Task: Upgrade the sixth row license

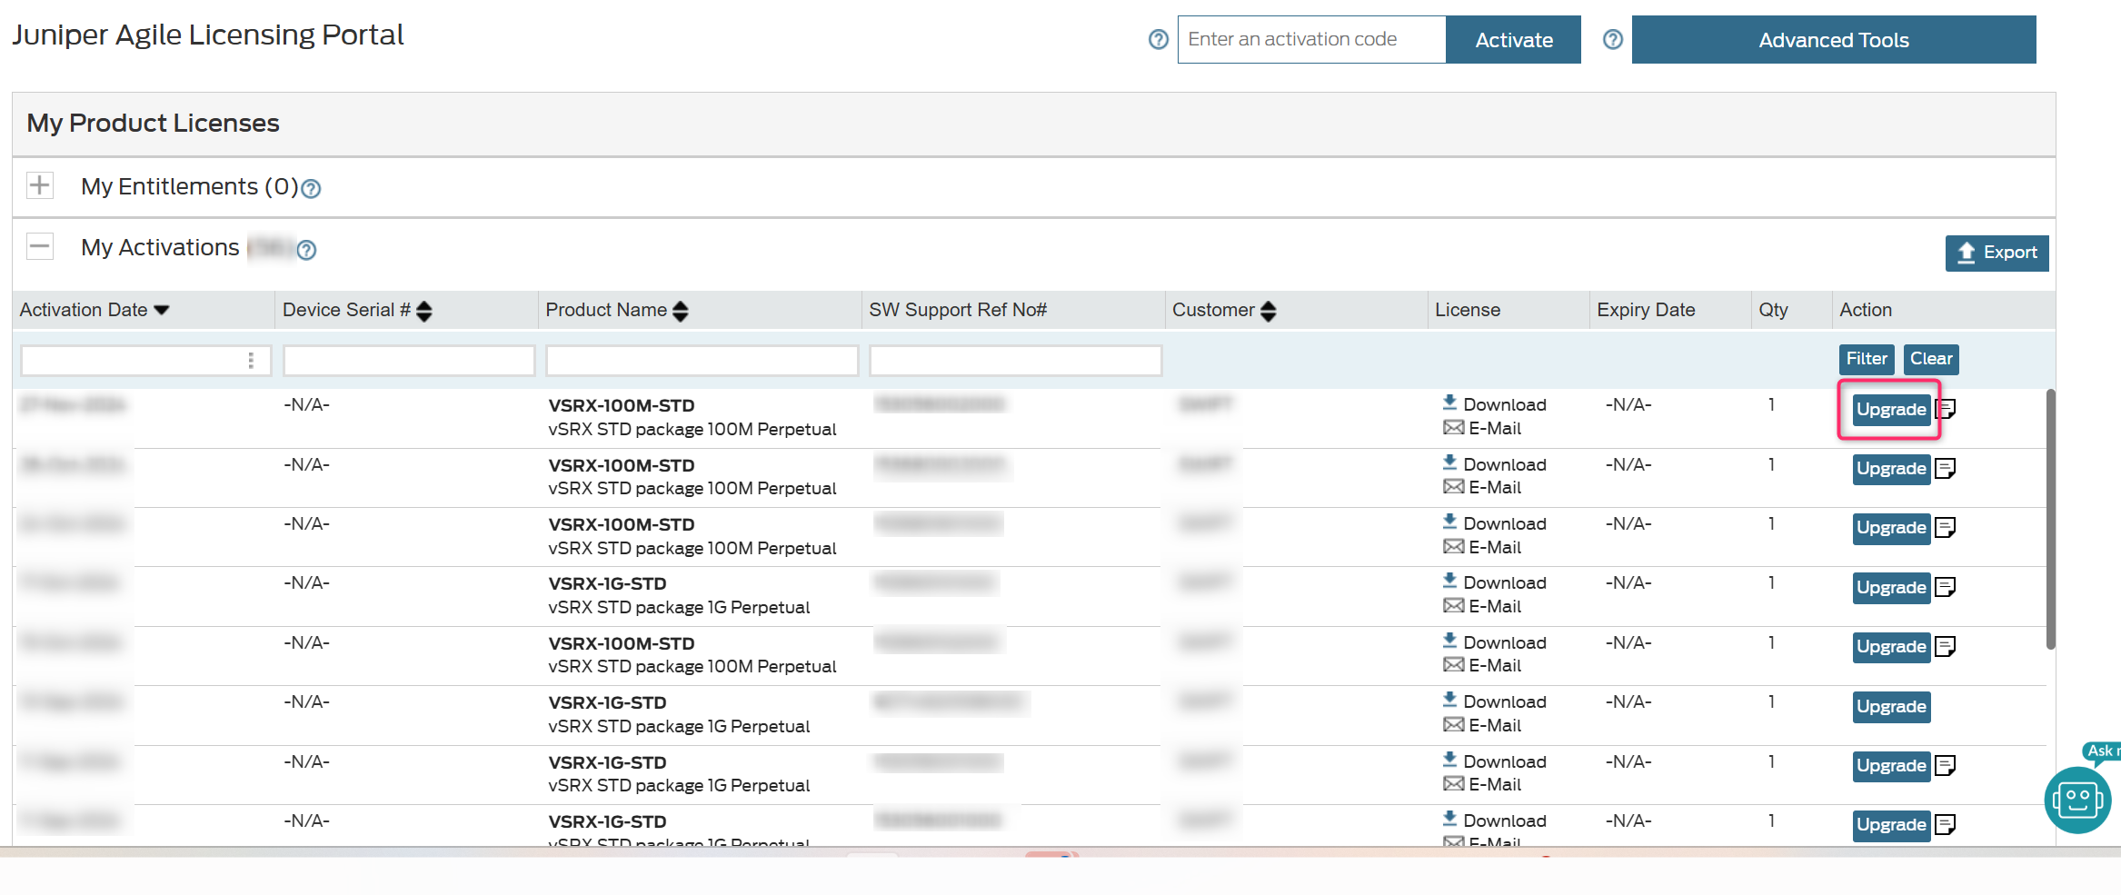Action: (1891, 707)
